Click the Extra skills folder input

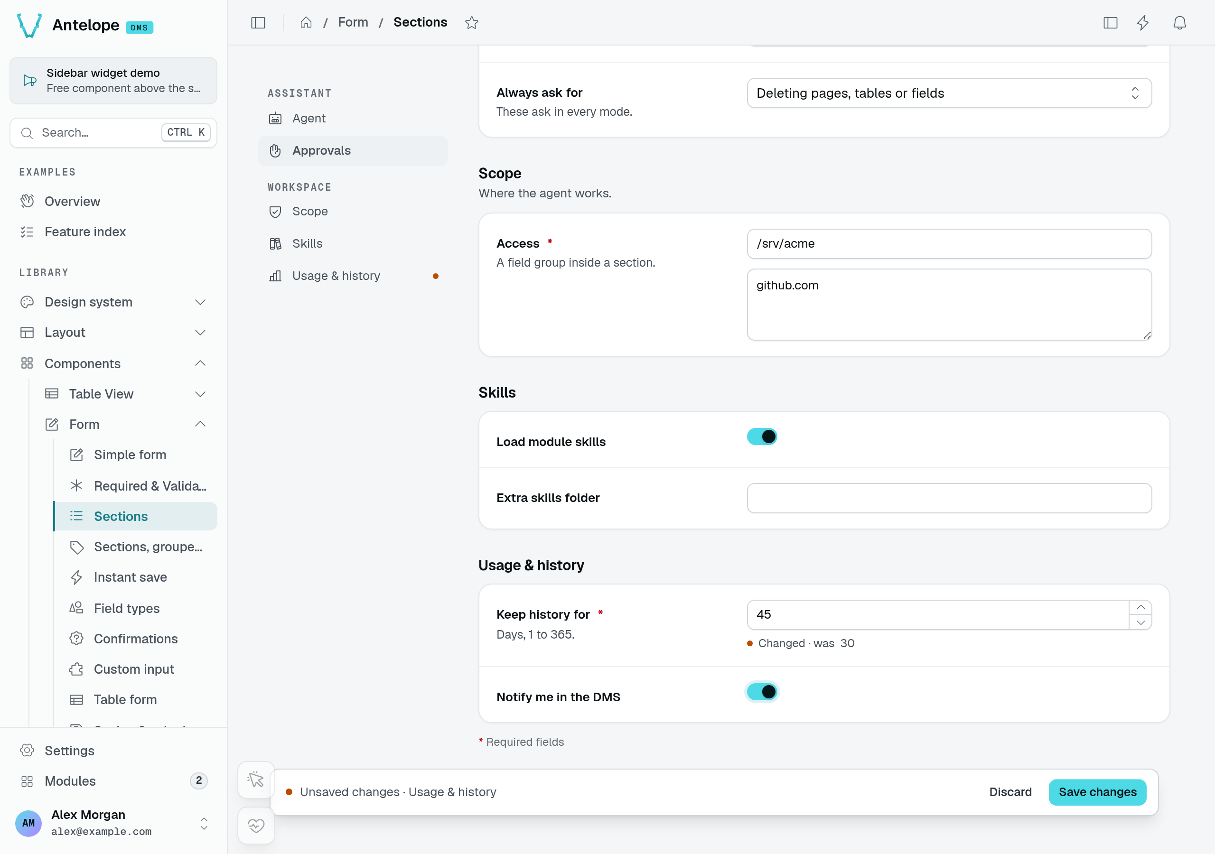(x=949, y=498)
